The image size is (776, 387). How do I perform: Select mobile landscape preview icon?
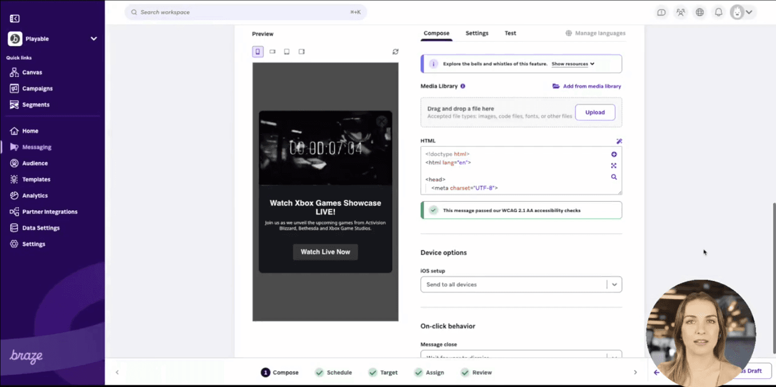point(273,52)
